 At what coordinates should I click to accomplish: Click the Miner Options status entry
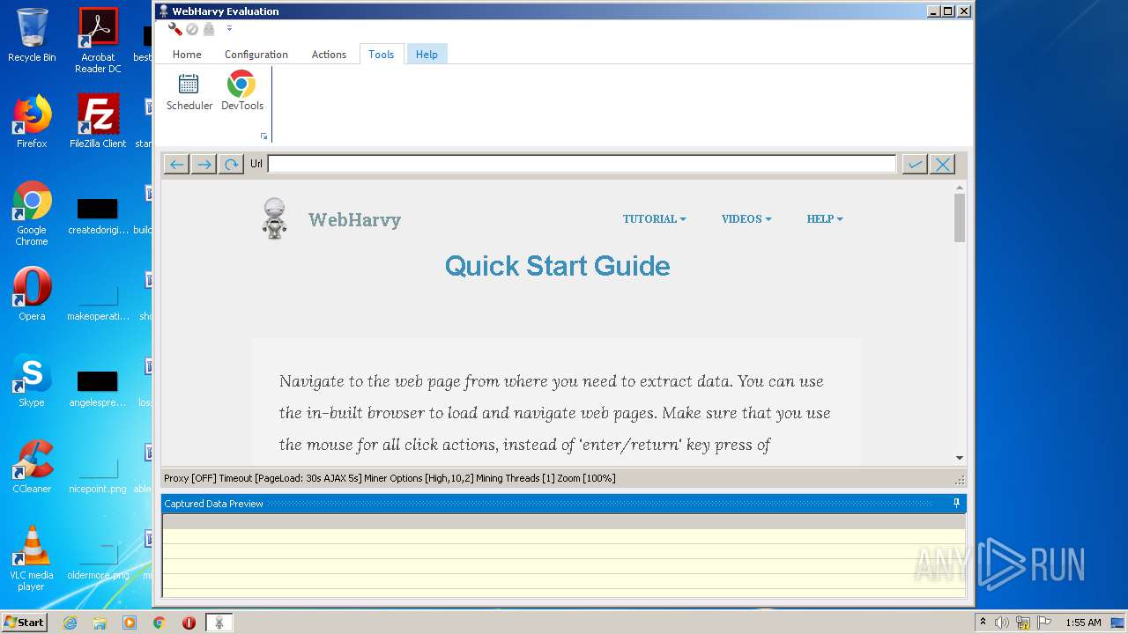click(419, 478)
